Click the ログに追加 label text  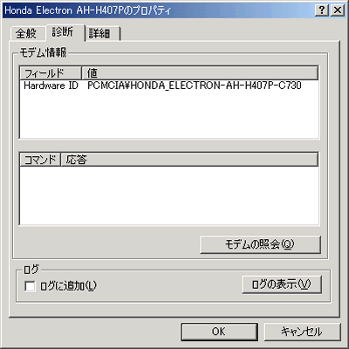point(68,286)
